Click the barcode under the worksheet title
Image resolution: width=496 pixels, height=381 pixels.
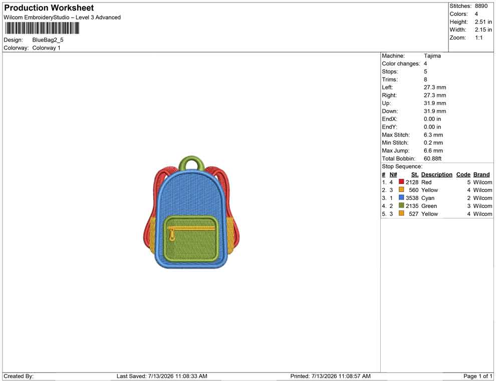coord(42,28)
